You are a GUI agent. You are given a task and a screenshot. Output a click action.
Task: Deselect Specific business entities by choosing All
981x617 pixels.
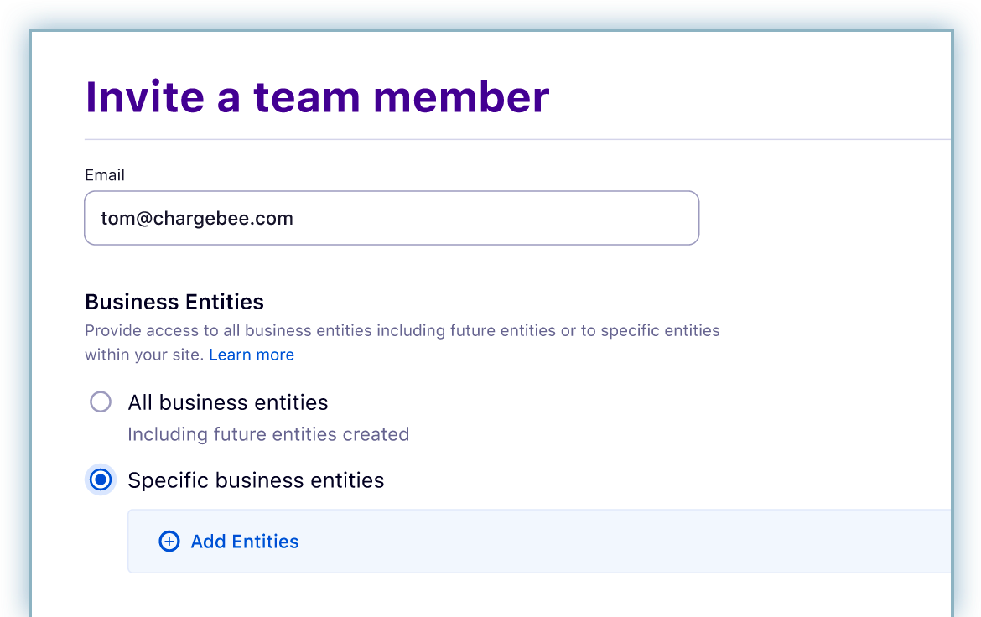pos(101,402)
